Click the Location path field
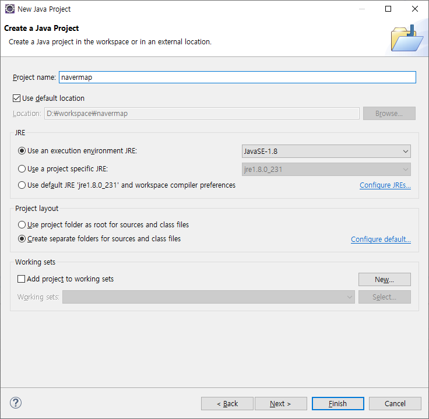 [x=202, y=113]
